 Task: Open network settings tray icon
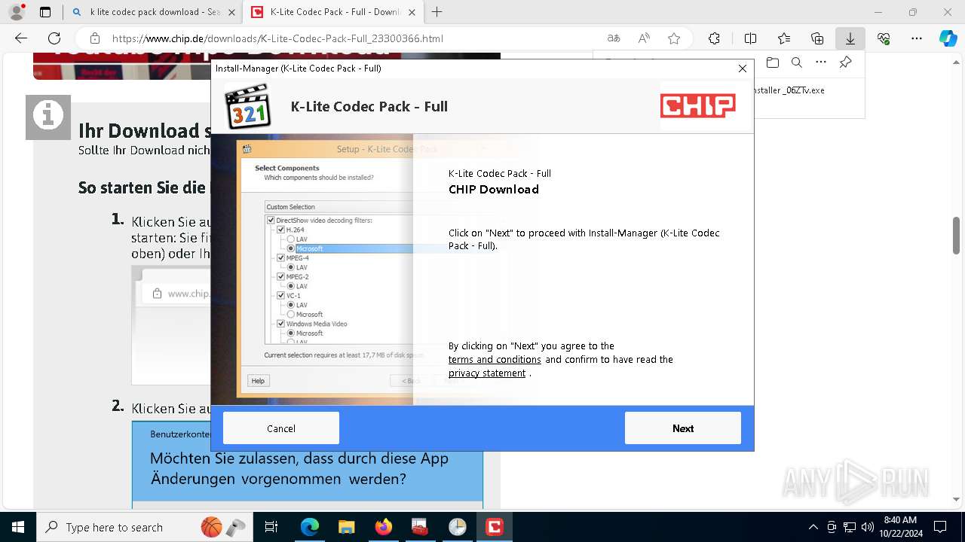click(x=850, y=527)
